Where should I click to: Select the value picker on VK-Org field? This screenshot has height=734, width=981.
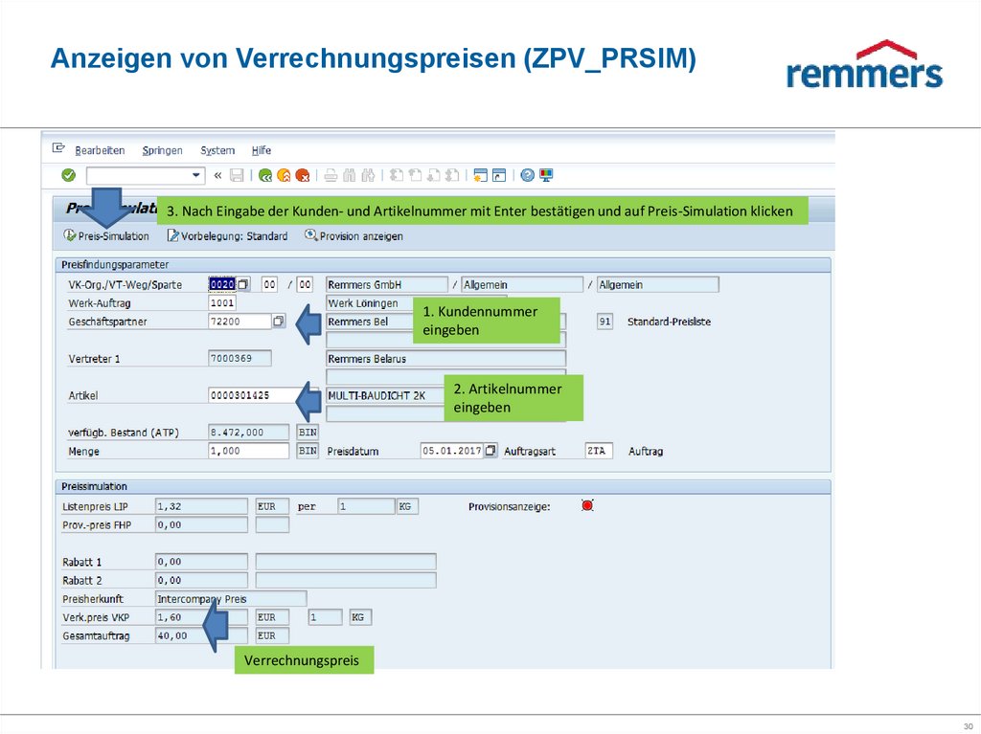tap(243, 283)
